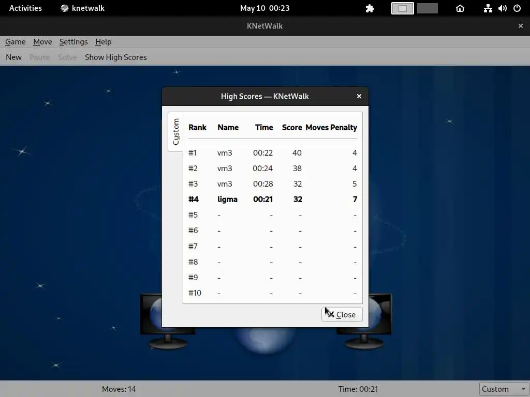This screenshot has width=530, height=397.
Task: Click the puzzle piece extension icon
Action: click(370, 8)
